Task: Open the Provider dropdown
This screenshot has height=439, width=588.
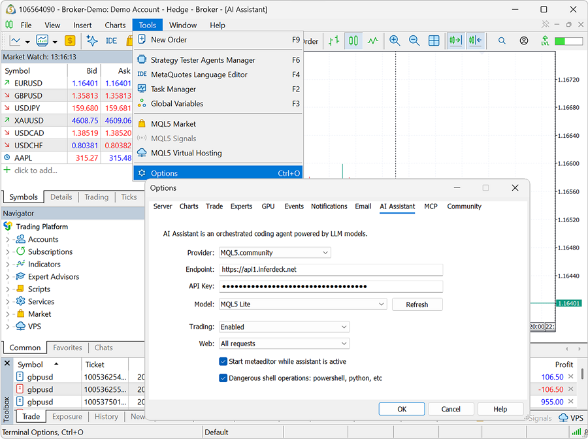Action: [275, 253]
